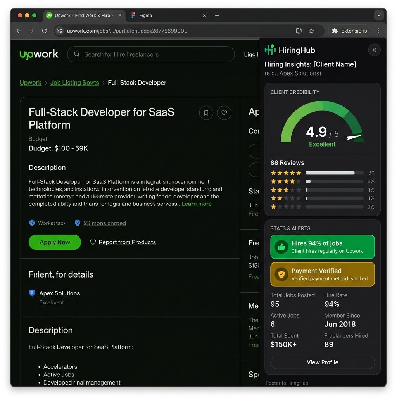Open 23 mons chrged link
397x397 pixels.
[x=105, y=223]
